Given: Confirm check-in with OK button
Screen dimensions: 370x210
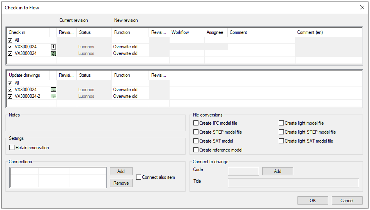Looking at the screenshot, I should 313,201.
